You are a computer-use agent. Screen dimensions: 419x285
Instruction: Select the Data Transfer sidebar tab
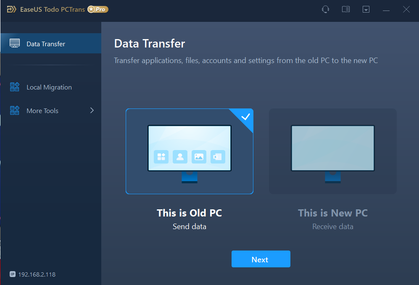51,43
